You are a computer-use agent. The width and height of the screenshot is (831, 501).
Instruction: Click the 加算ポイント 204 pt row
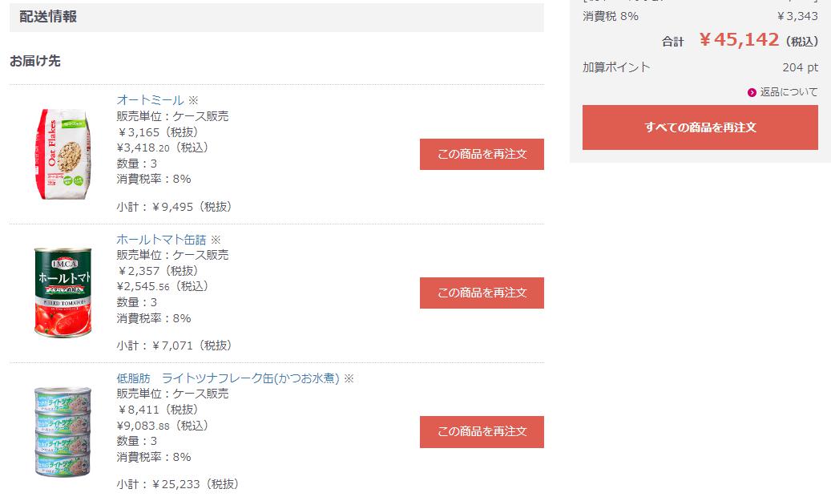click(700, 67)
